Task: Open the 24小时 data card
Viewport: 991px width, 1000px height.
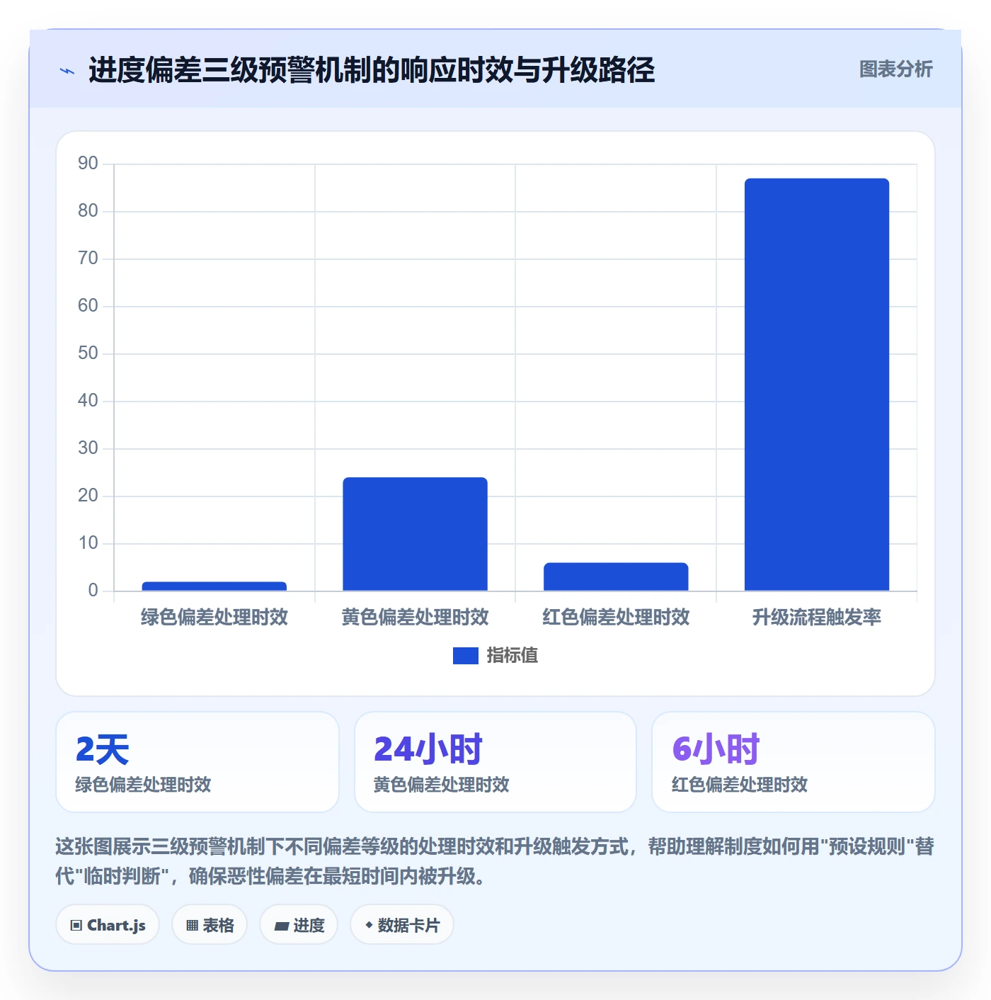Action: 495,762
